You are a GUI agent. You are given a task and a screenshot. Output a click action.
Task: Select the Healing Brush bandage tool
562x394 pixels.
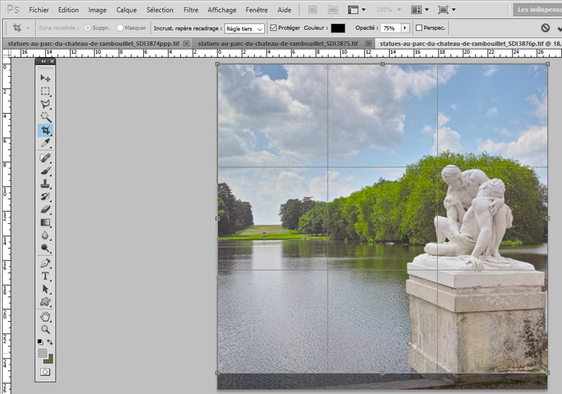[45, 158]
